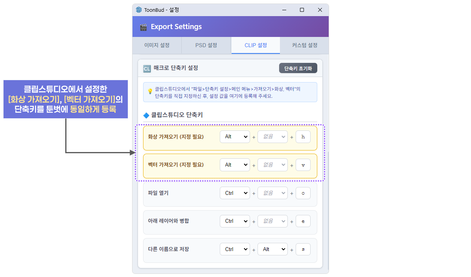The height and width of the screenshot is (277, 471).
Task: Switch to the PSD 설정 tab
Action: coord(206,45)
